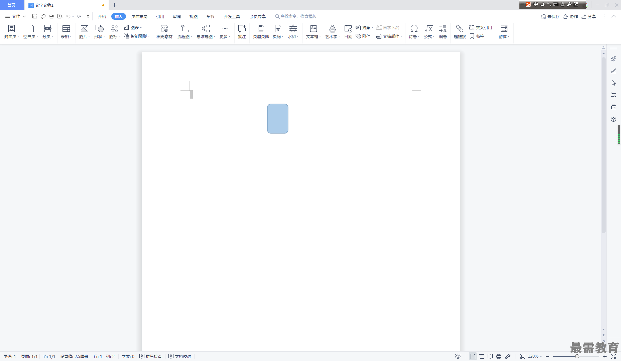Toggle spell check (拼写检查) in status bar
621x361 pixels.
[151, 356]
